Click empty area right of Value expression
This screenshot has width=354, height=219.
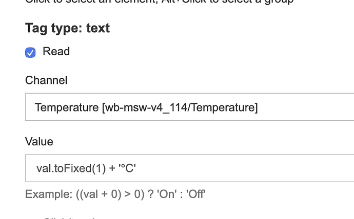pyautogui.click(x=244, y=168)
